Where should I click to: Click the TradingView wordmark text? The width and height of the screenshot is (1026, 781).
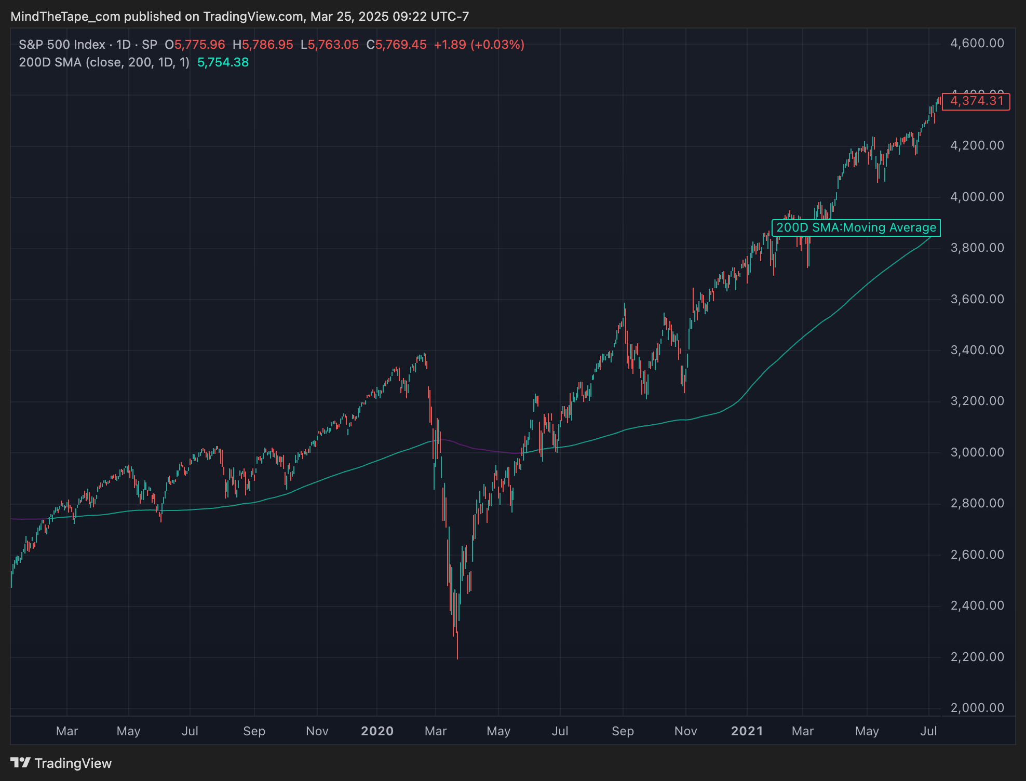pyautogui.click(x=73, y=763)
